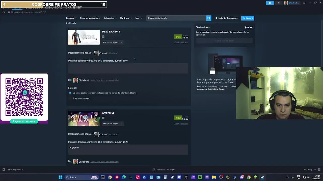
Task: Open the Carro shopping cart button
Action: click(248, 18)
